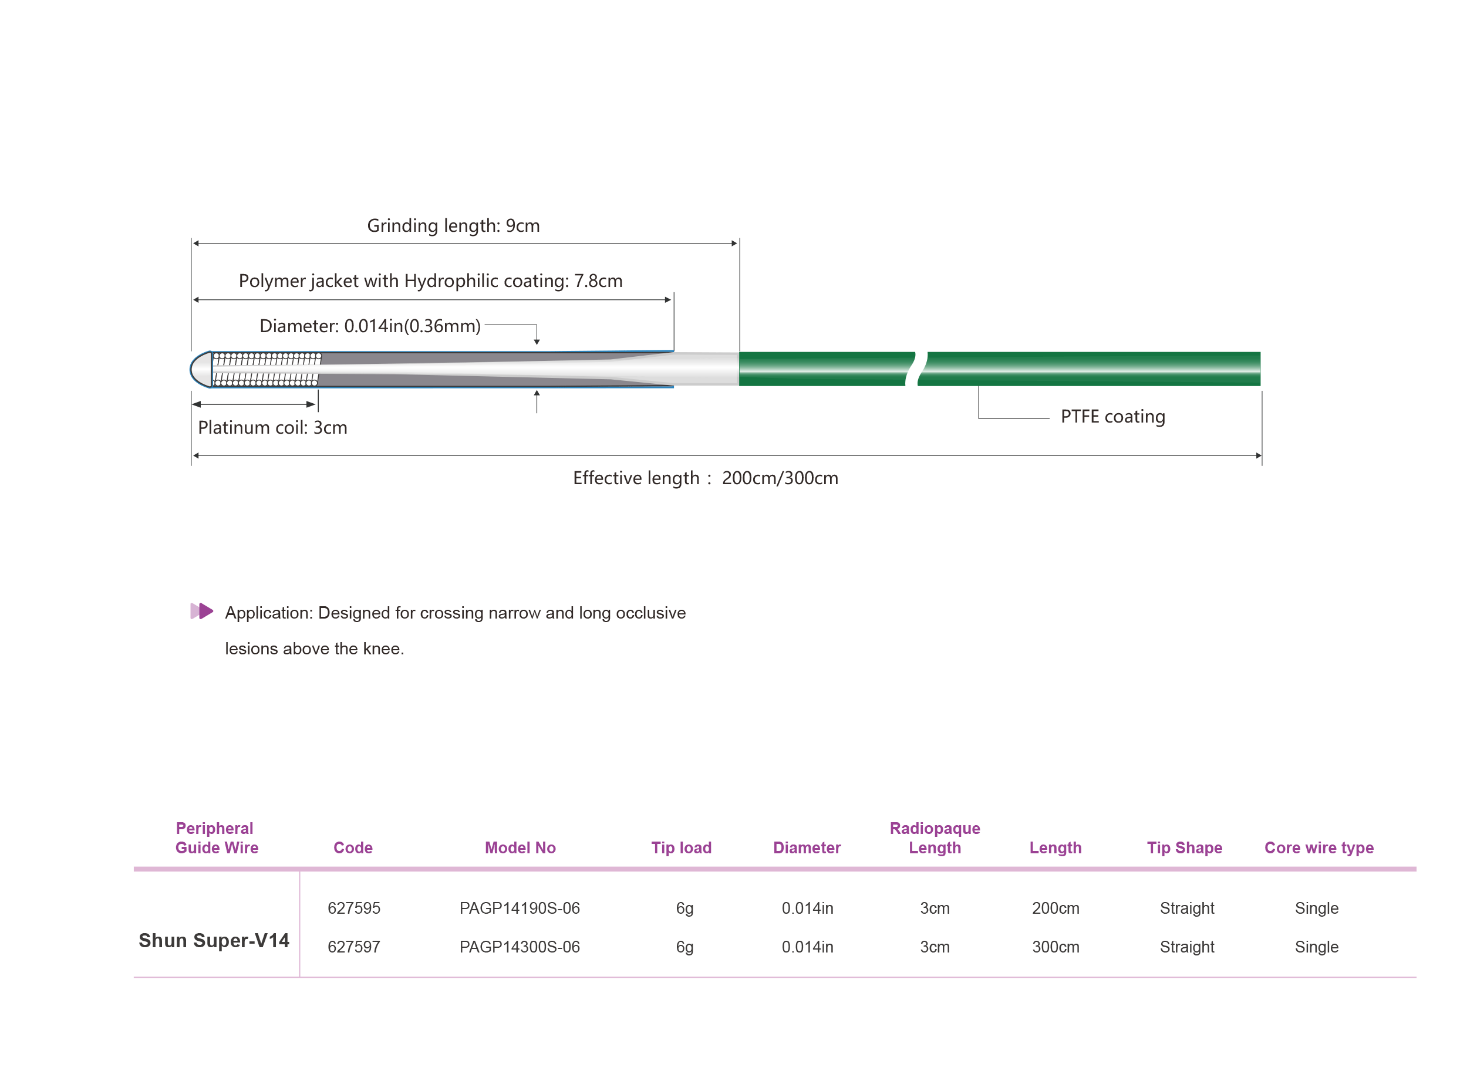Select model PAGP14300S-06 cell
1477x1091 pixels.
519,948
